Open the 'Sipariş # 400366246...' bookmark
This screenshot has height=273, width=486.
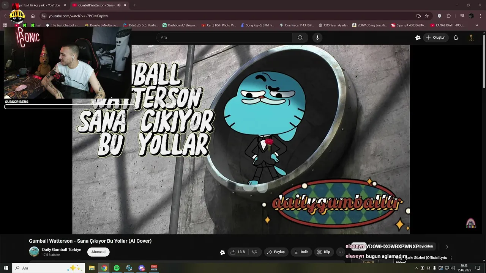[x=409, y=25]
